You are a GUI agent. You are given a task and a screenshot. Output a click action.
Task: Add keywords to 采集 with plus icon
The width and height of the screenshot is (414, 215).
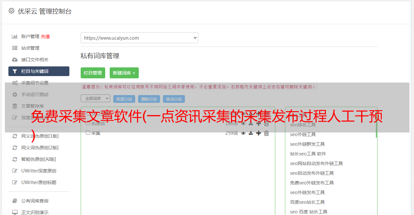[258, 133]
